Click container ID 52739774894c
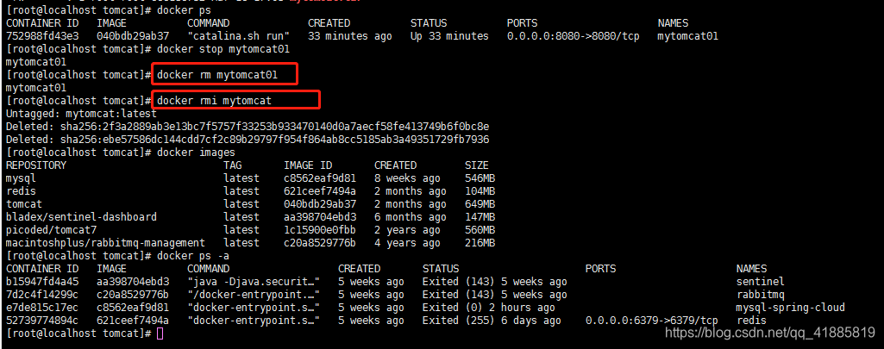The image size is (884, 349). [x=43, y=321]
